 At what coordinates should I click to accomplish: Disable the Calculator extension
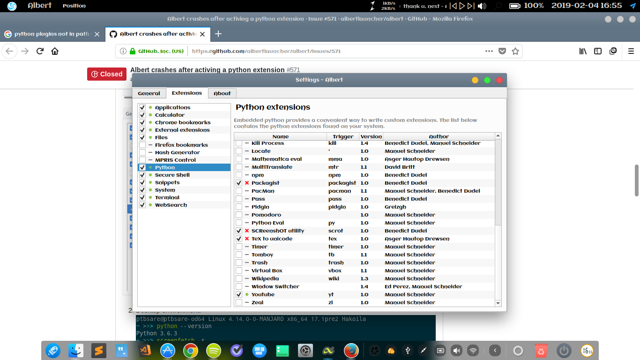point(142,115)
